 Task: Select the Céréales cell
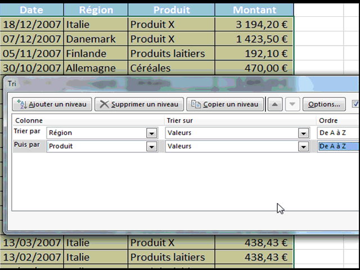point(172,68)
